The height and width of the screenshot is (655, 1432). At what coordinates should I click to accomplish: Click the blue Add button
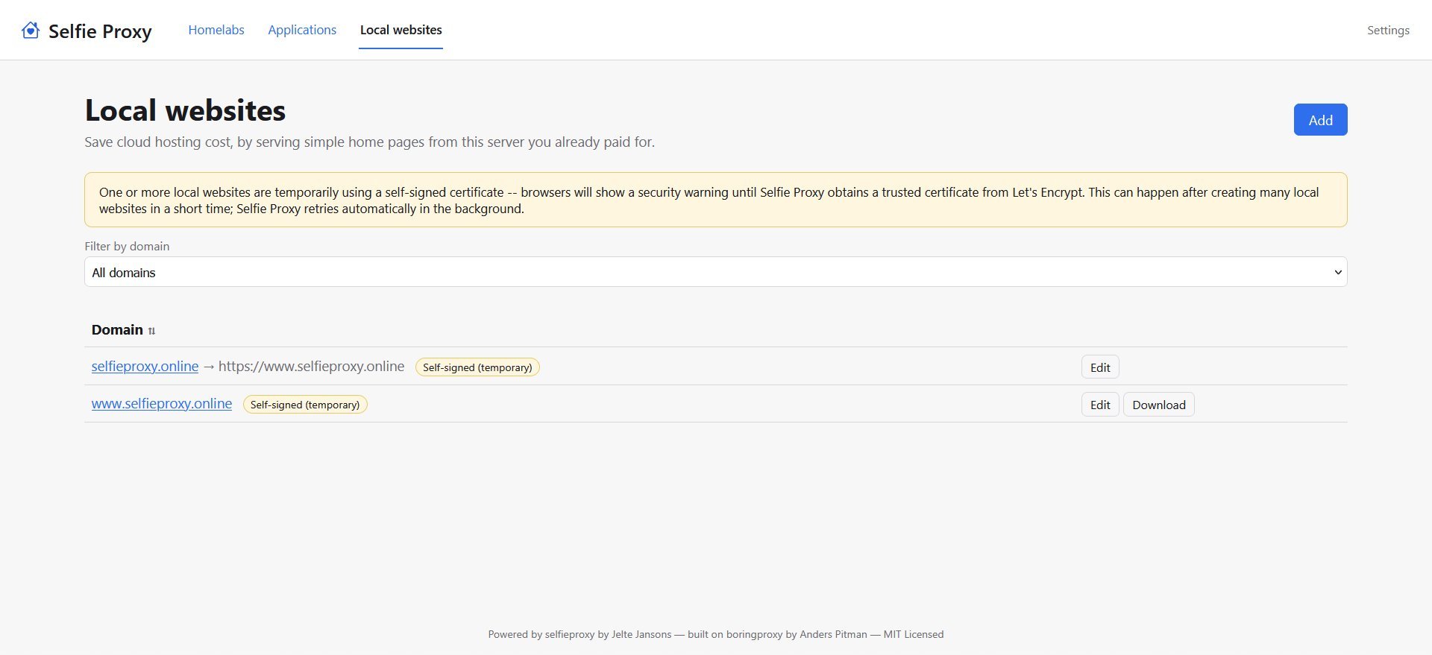pyautogui.click(x=1320, y=120)
